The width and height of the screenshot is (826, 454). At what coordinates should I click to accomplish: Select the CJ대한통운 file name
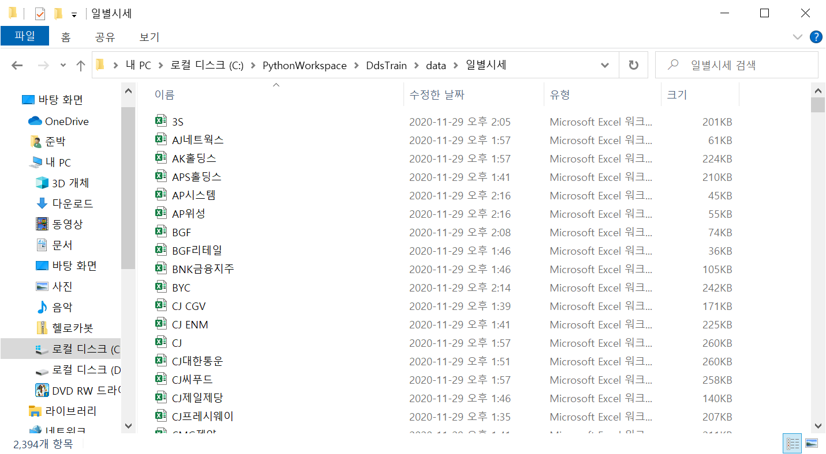pos(197,361)
